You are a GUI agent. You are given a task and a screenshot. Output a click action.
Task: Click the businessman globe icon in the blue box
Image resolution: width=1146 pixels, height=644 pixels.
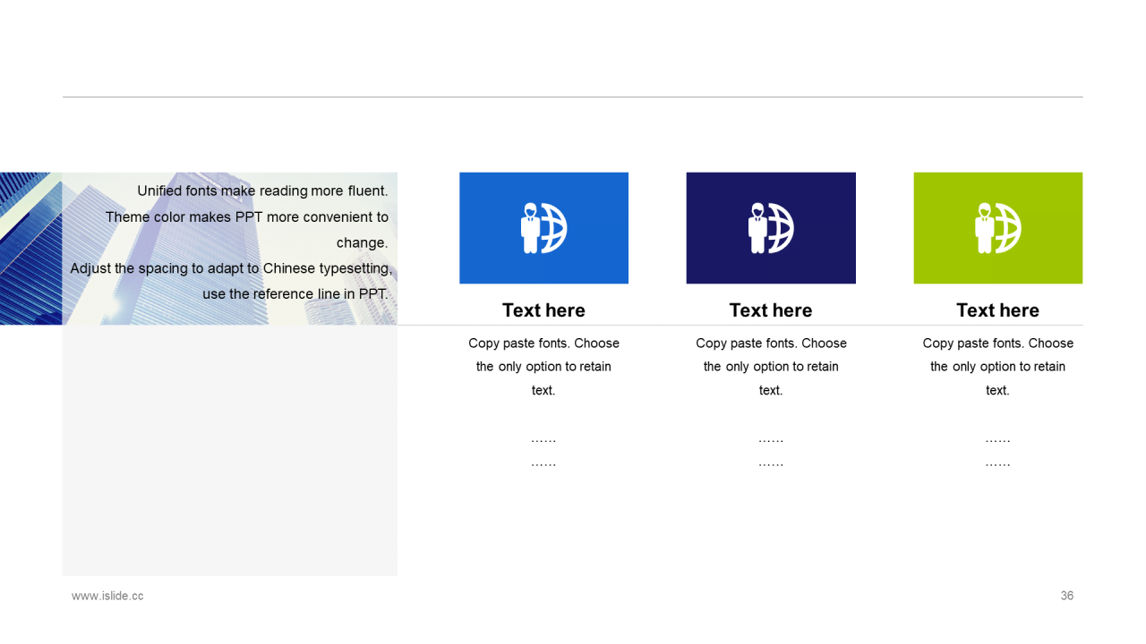[543, 228]
